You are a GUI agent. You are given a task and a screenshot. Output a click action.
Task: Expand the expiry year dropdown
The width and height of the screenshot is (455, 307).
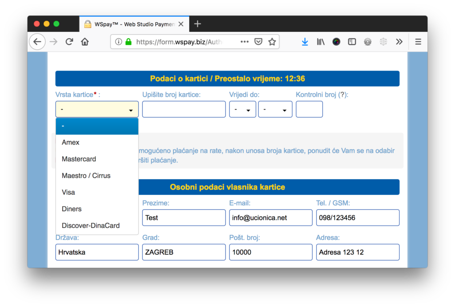coord(275,110)
